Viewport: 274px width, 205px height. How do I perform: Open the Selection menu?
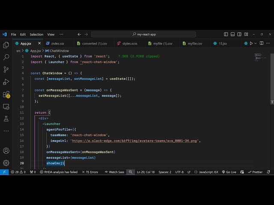36,34
